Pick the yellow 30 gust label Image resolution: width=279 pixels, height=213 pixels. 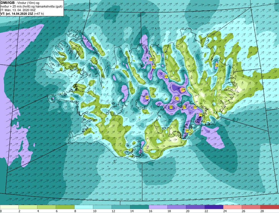(x=201, y=114)
